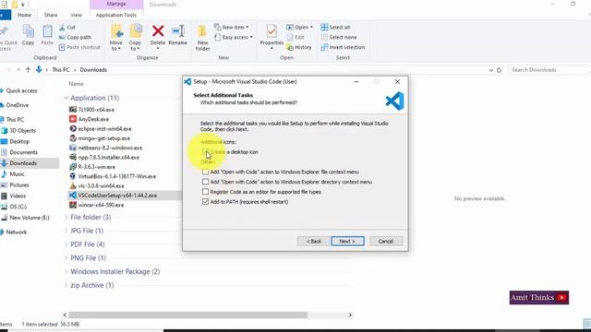Select AnyDesk.exe in file list
This screenshot has width=591, height=332.
point(89,119)
